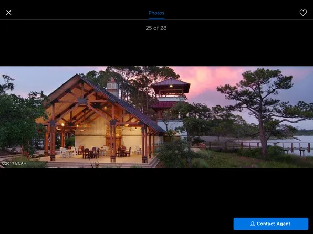313x234 pixels.
Task: Click the person icon inside Contact Agent
Action: 252,224
